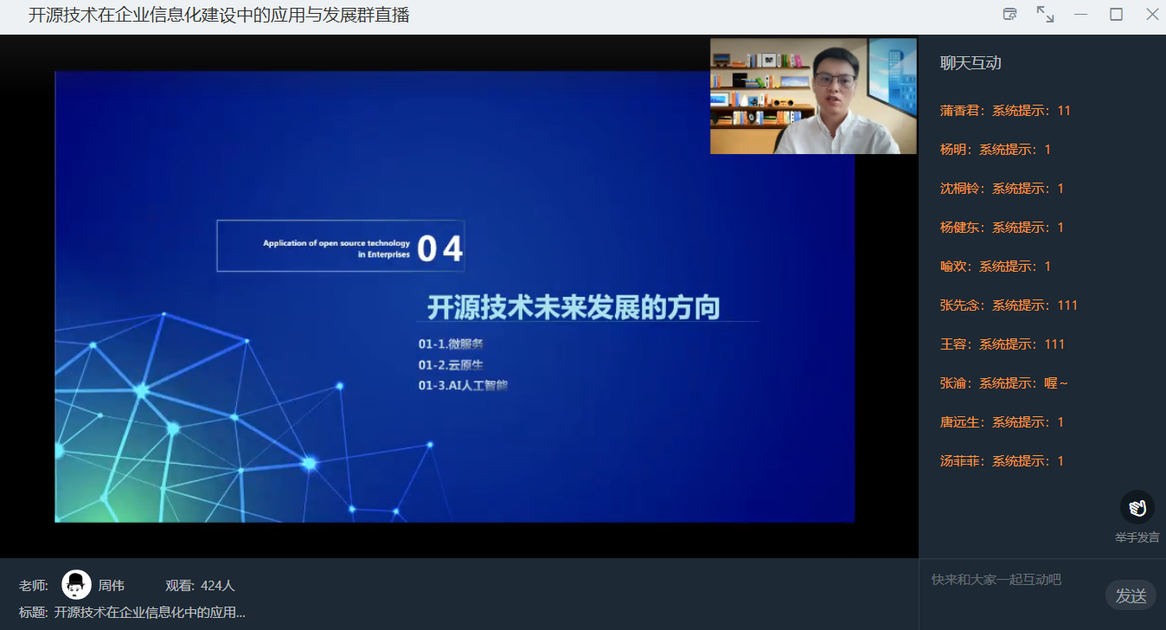Click the raise hand to speak icon
Image resolution: width=1166 pixels, height=630 pixels.
point(1137,507)
